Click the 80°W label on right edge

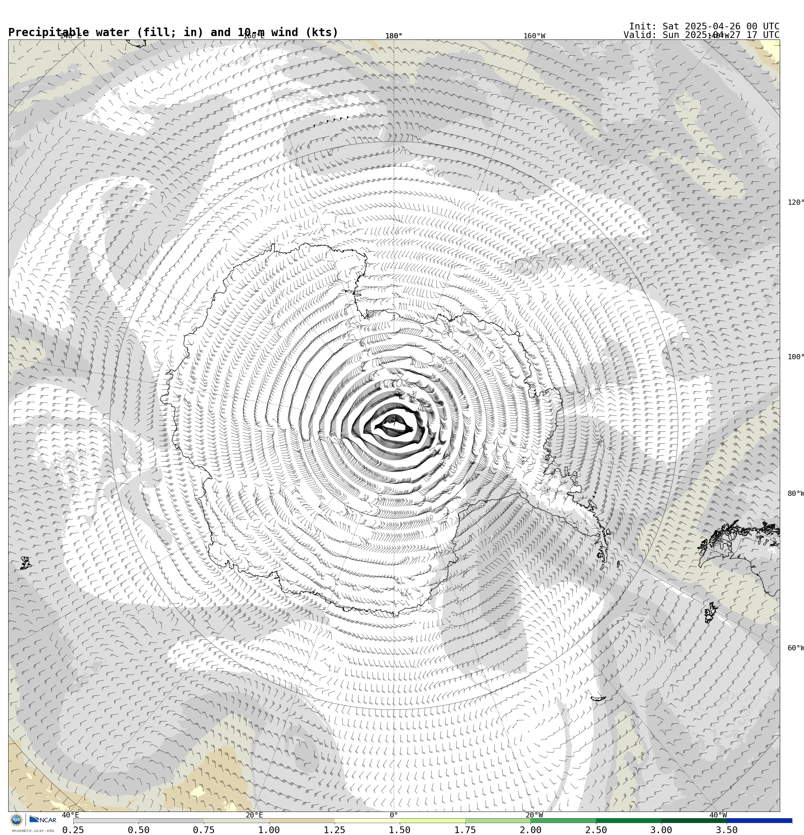pos(795,493)
